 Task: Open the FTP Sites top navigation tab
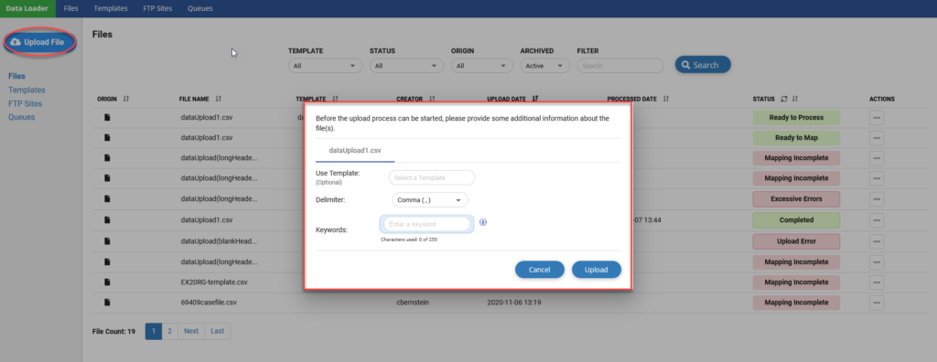point(157,8)
